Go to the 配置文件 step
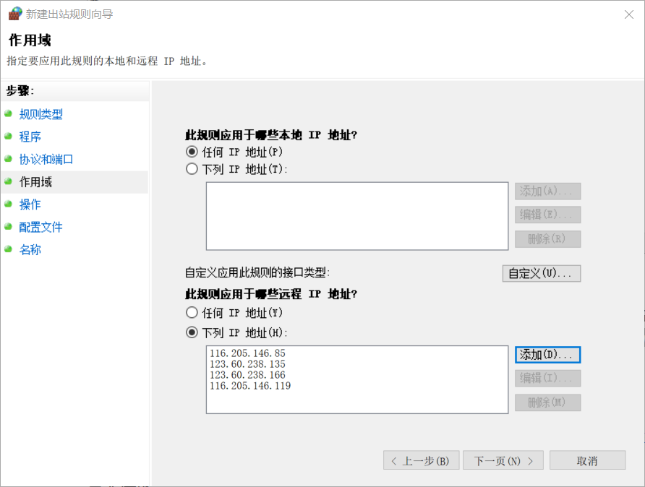The height and width of the screenshot is (487, 645). (x=40, y=227)
